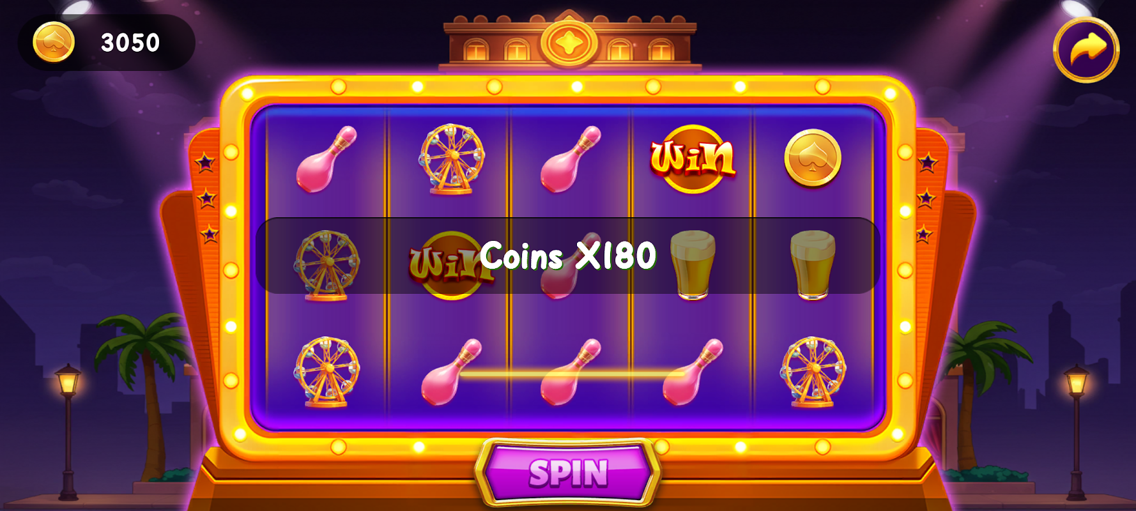Screen dimensions: 1136x511
Task: Click the bottom-row bowling pin on reel three
Action: (x=571, y=372)
